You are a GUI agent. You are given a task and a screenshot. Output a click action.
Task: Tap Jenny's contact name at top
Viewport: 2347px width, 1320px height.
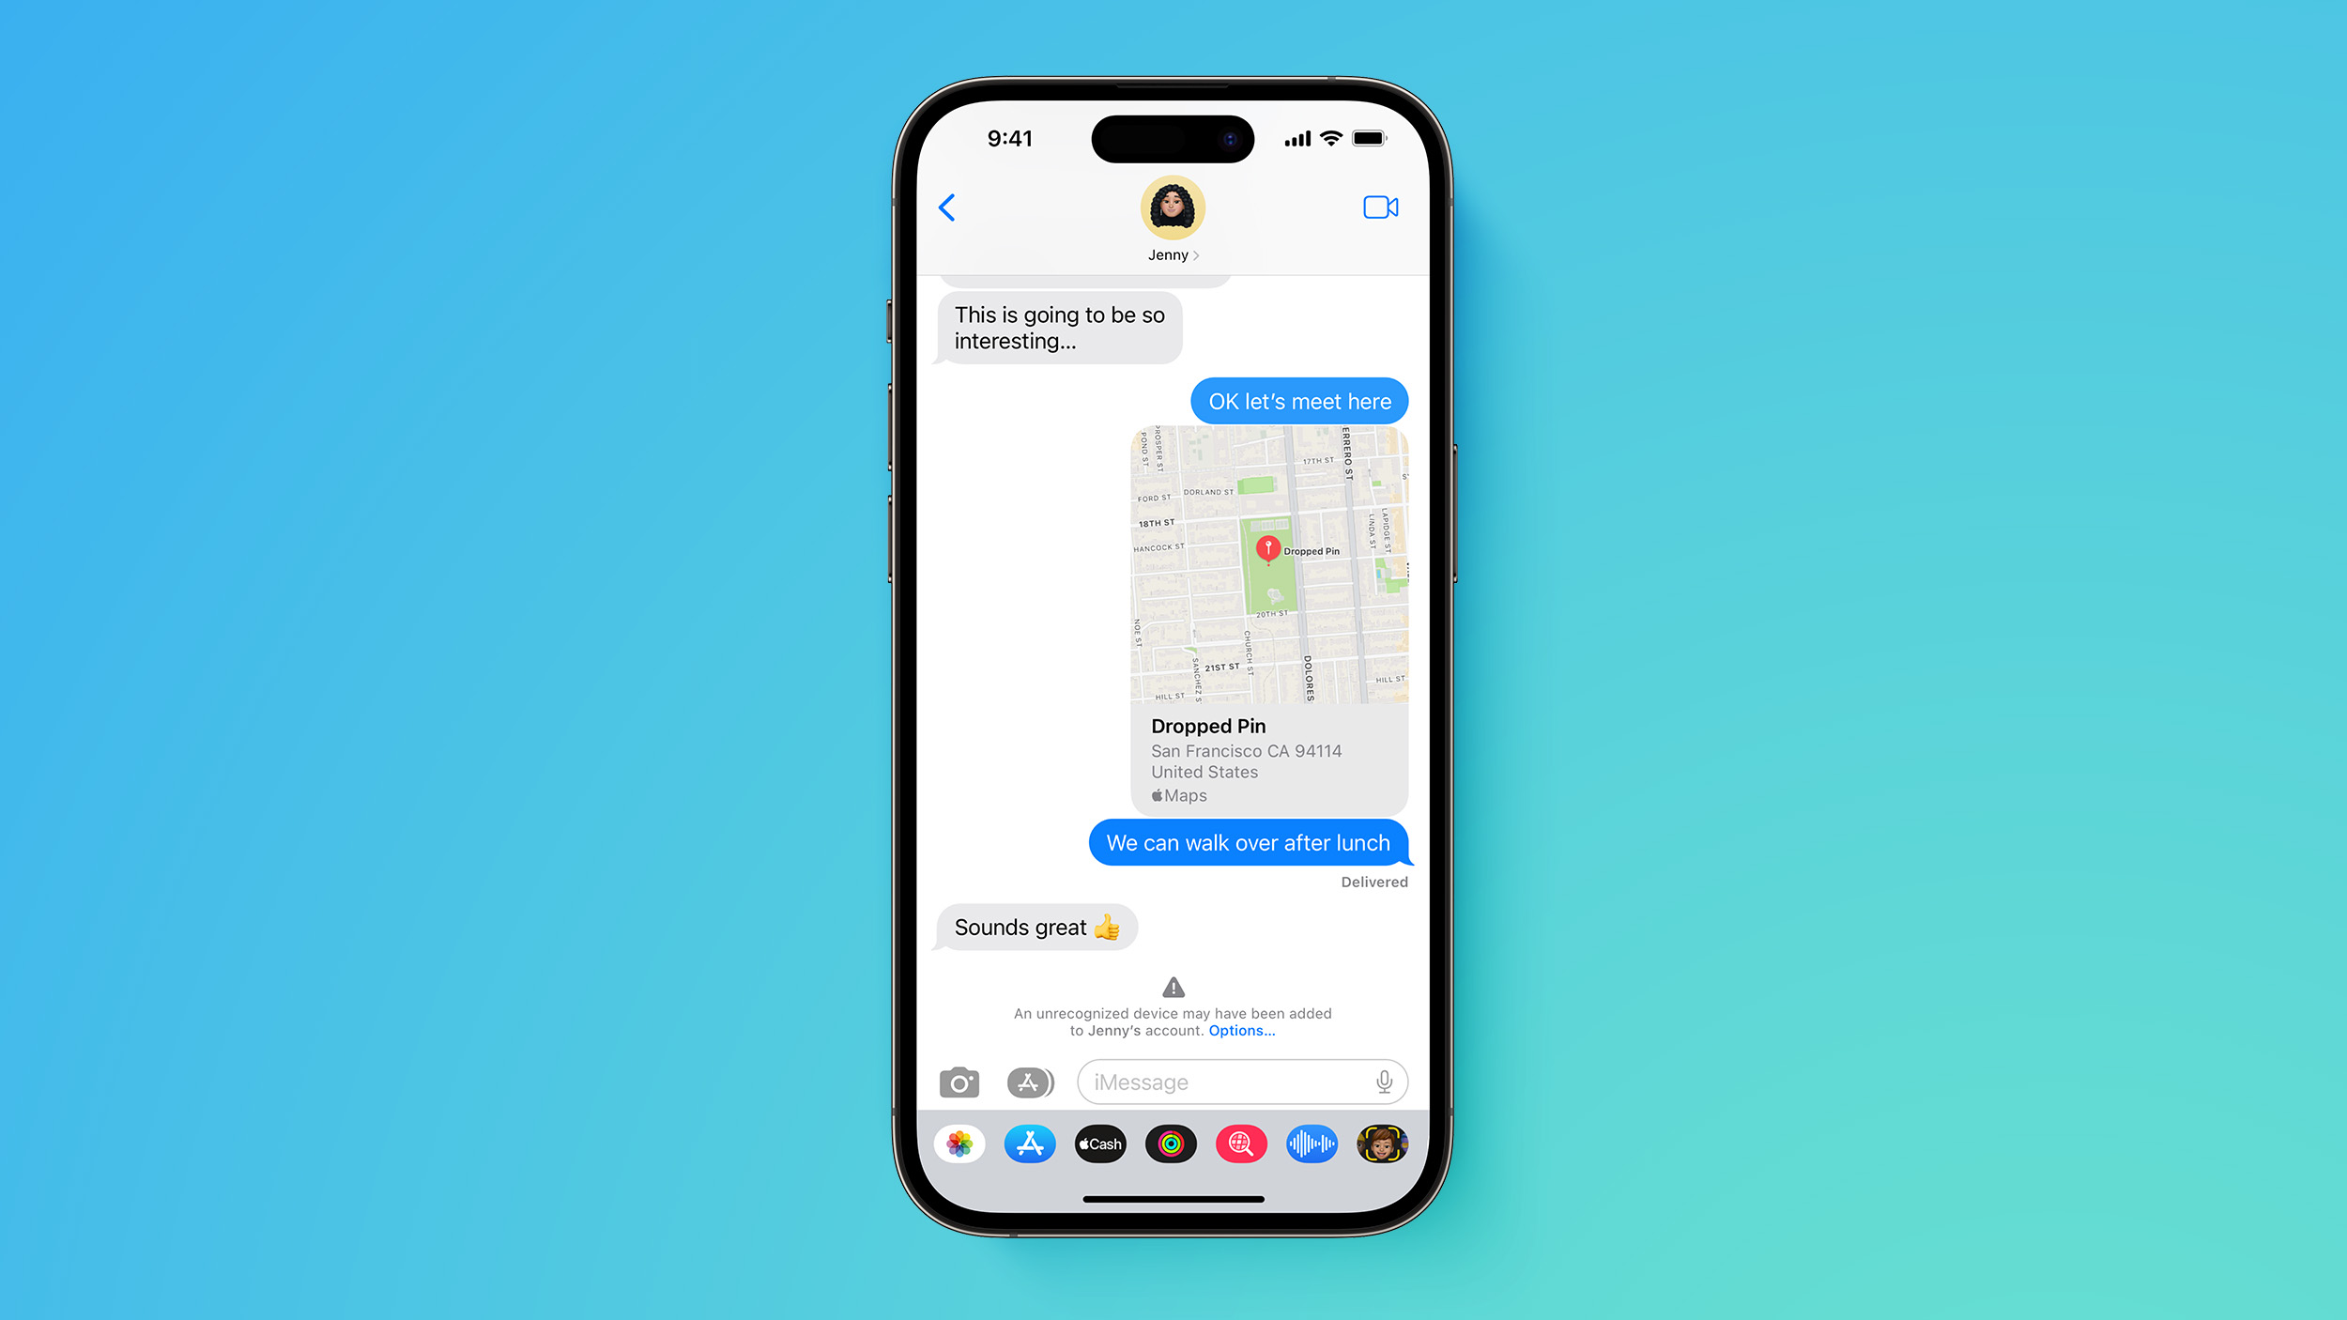[1171, 253]
